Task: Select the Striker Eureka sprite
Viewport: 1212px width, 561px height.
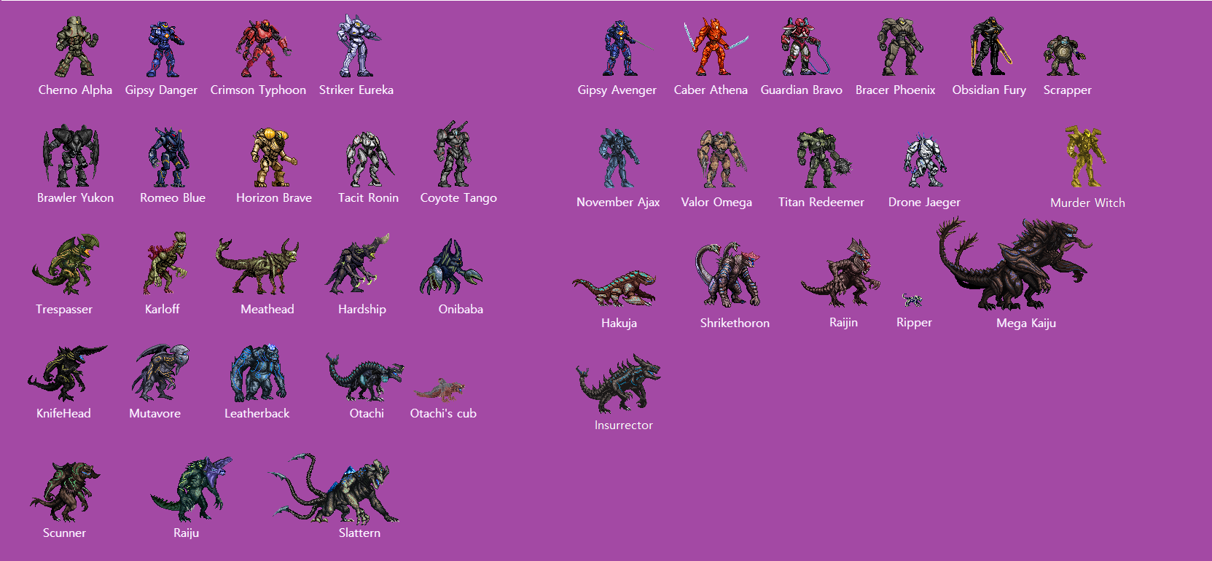Action: [x=358, y=46]
